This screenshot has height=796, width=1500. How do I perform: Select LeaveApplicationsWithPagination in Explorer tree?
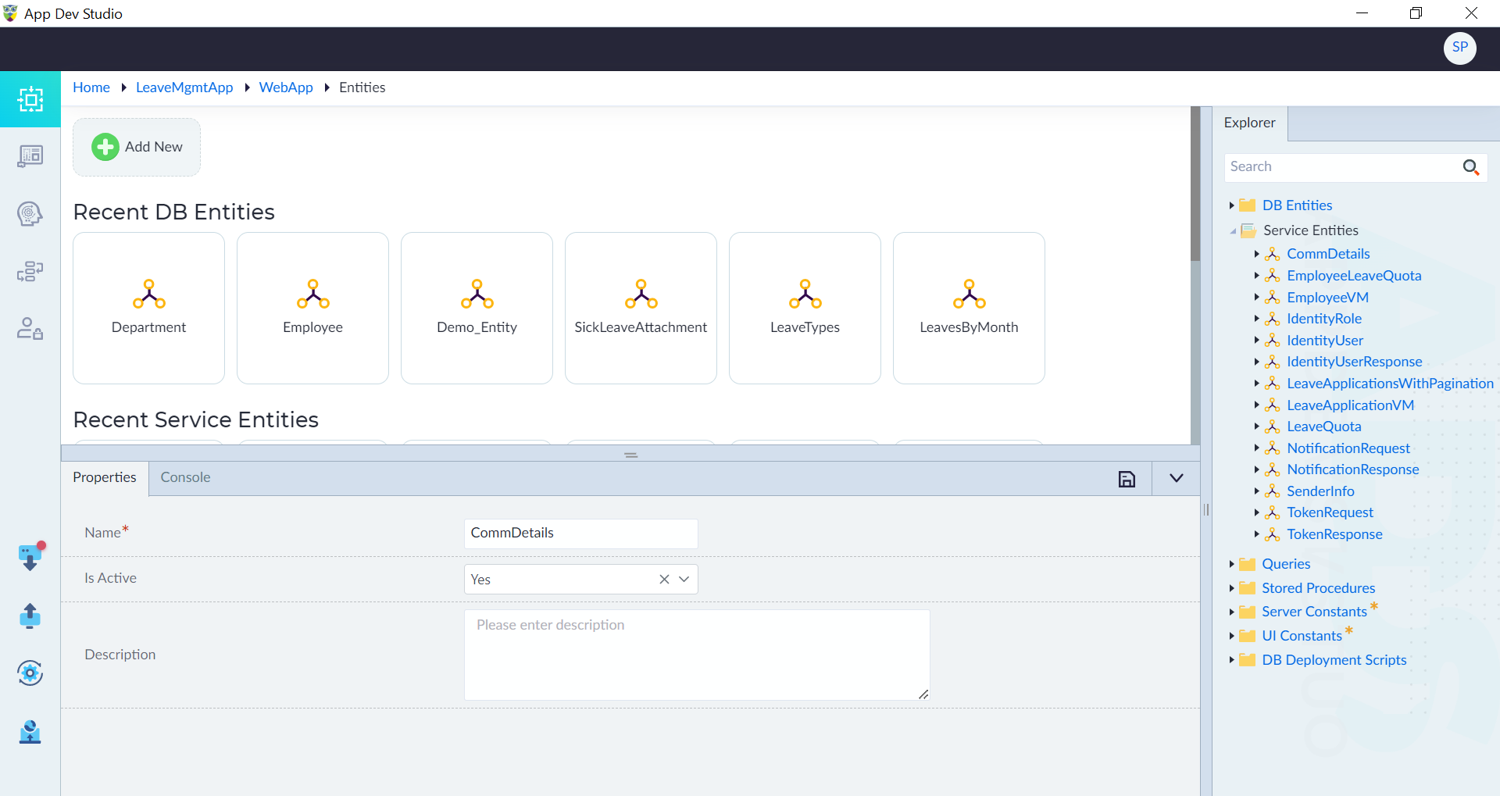click(x=1390, y=384)
